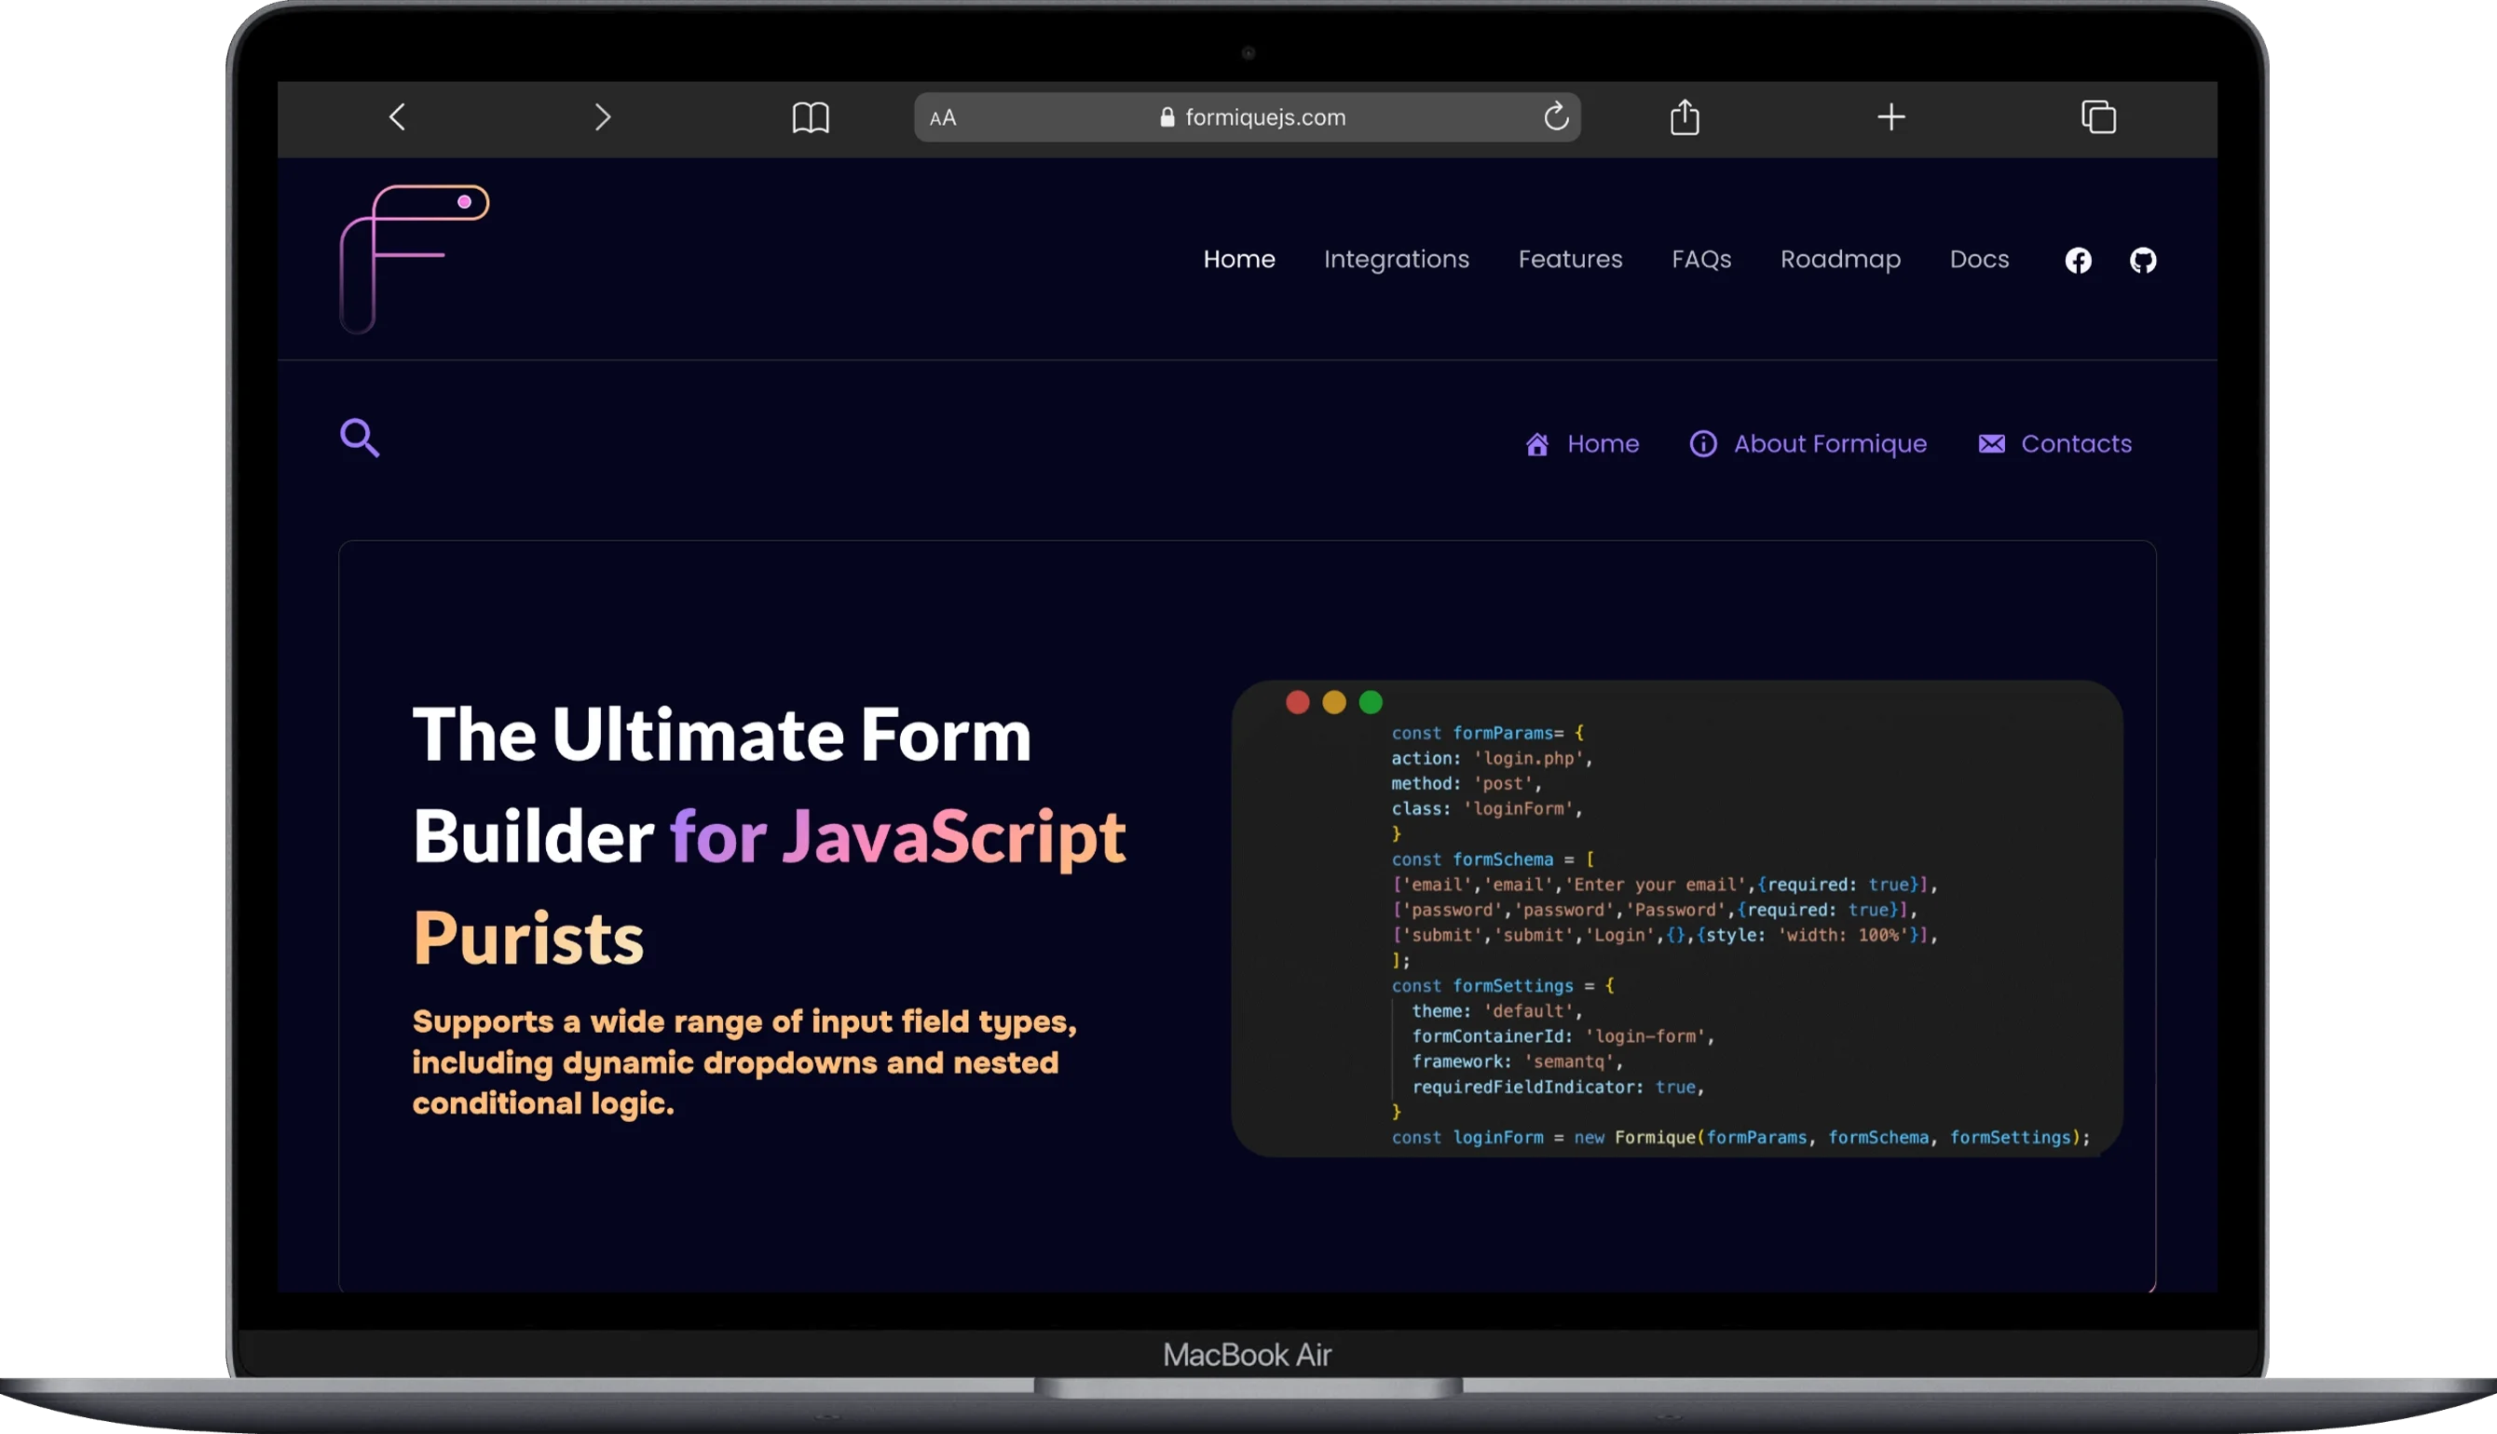
Task: Open the Docs nav item
Action: tap(1979, 259)
